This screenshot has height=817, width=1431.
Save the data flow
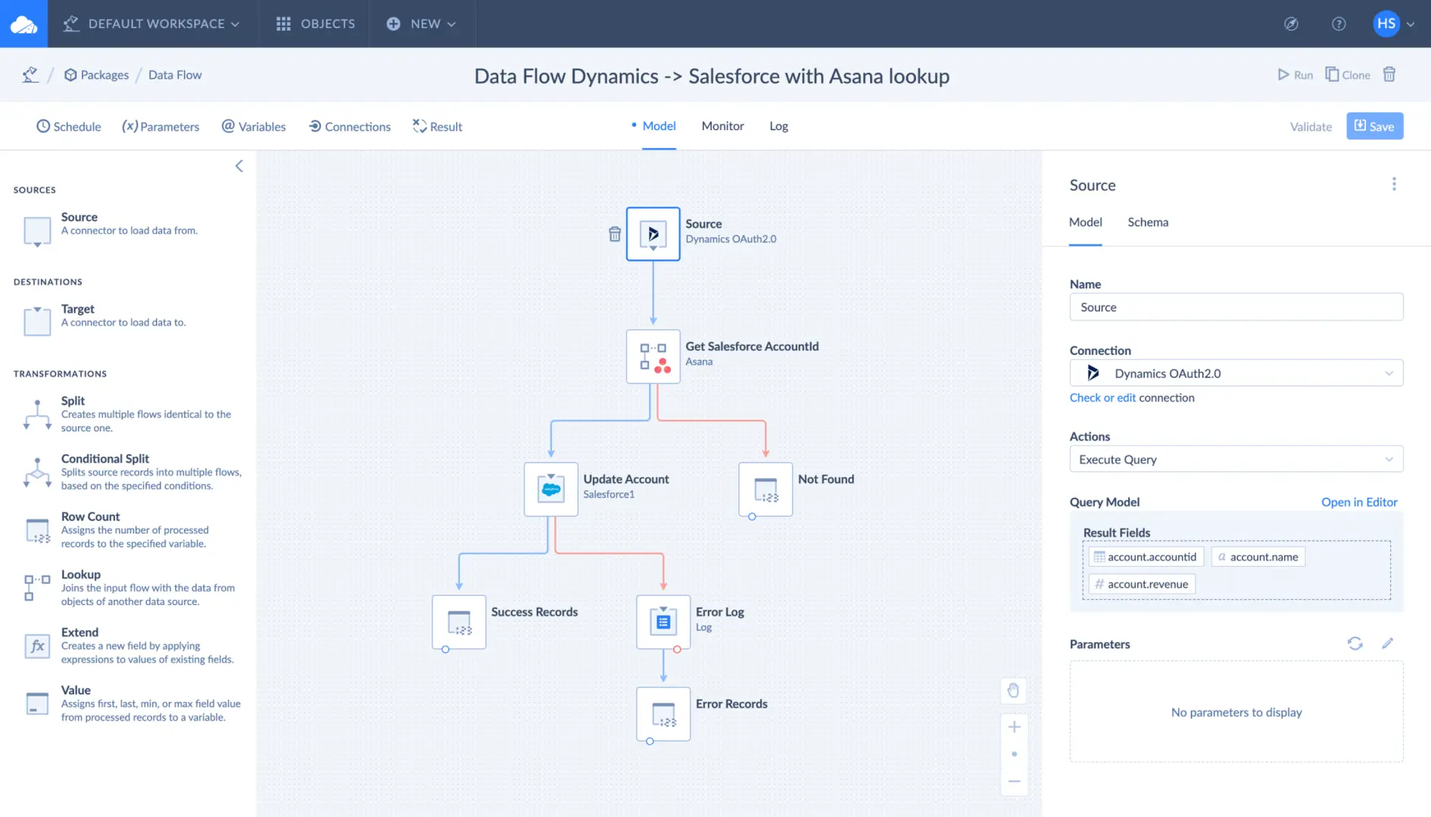1374,126
